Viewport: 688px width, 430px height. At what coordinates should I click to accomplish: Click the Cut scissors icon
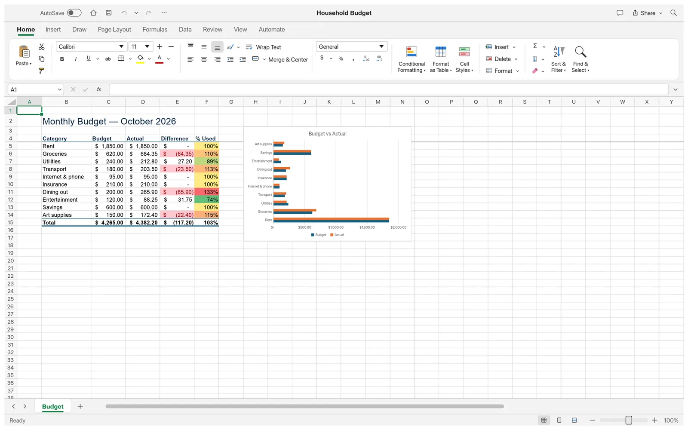(41, 47)
